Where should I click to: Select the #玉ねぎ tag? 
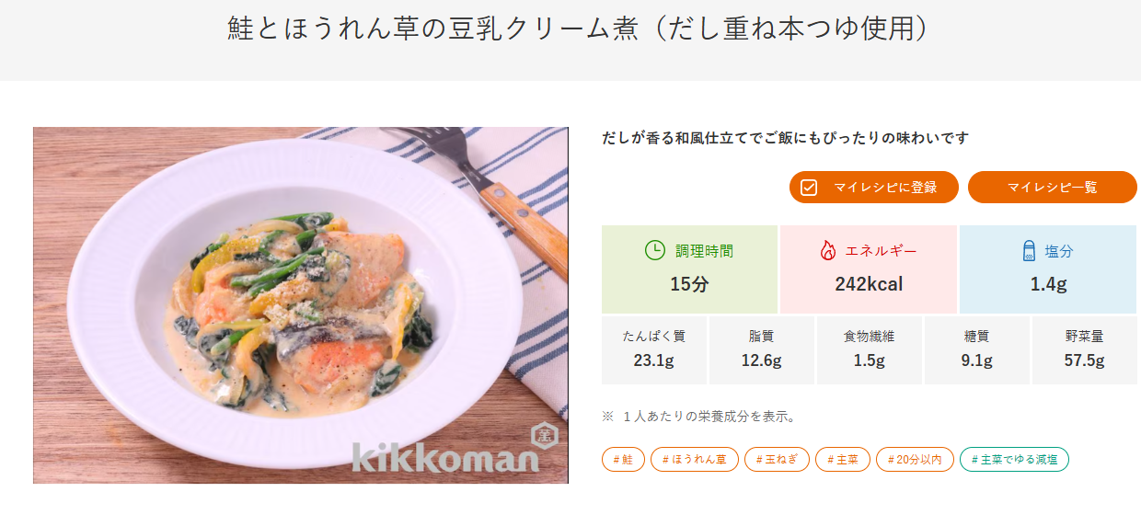point(777,460)
